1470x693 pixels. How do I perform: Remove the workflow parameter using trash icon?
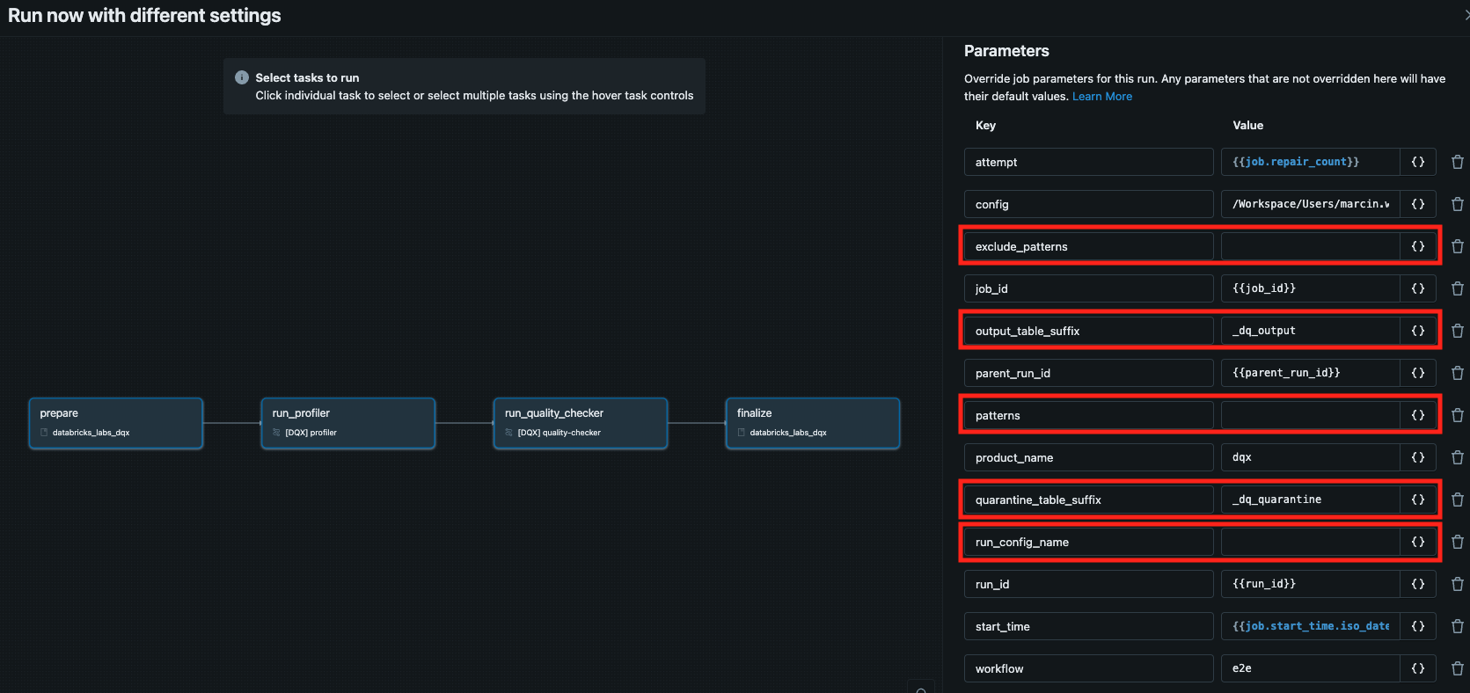point(1457,668)
